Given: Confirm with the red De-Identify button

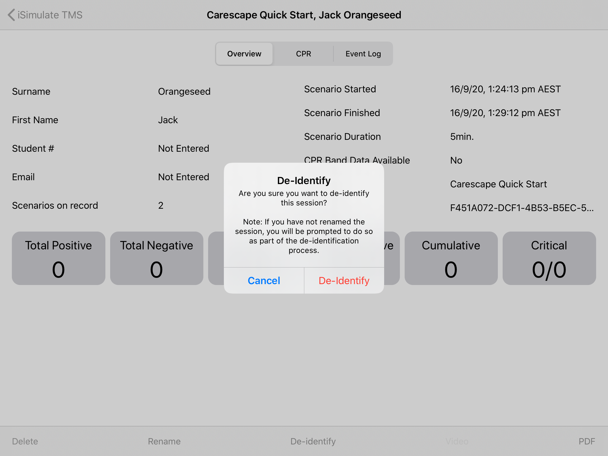Looking at the screenshot, I should pyautogui.click(x=344, y=281).
